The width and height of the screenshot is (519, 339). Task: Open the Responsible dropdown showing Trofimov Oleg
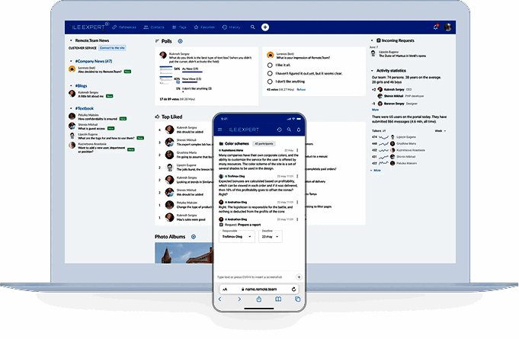(x=237, y=236)
